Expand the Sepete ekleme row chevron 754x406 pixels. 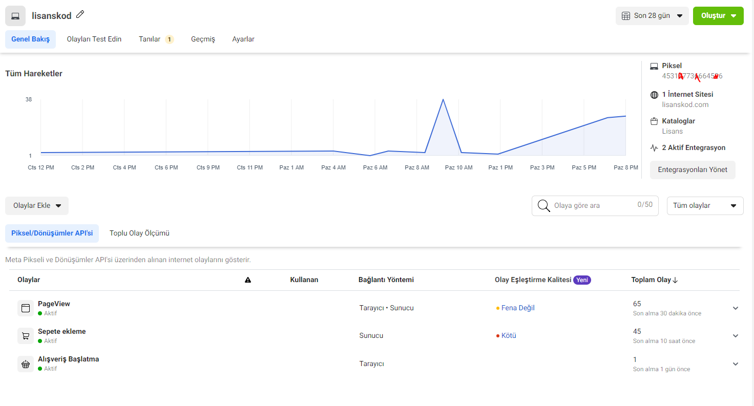pyautogui.click(x=736, y=336)
